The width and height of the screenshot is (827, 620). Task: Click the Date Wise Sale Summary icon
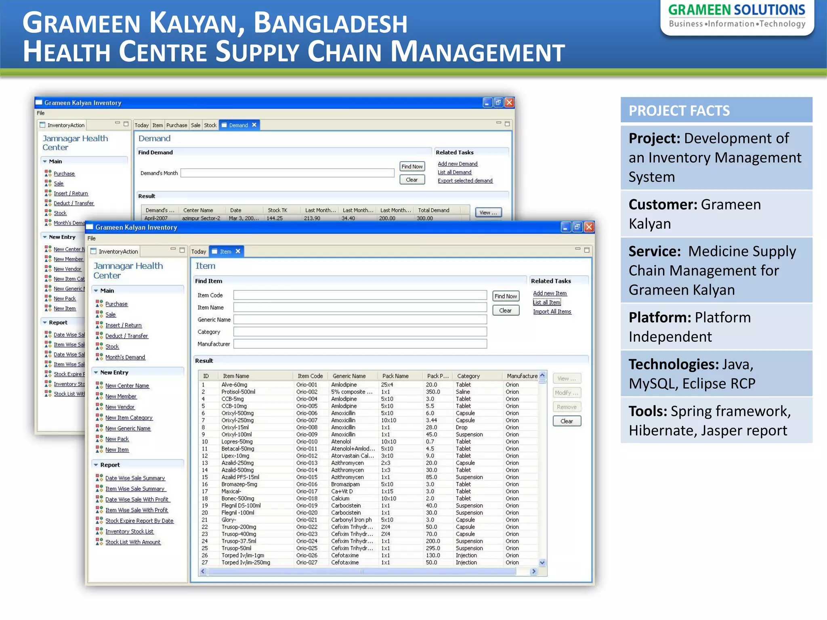point(99,478)
